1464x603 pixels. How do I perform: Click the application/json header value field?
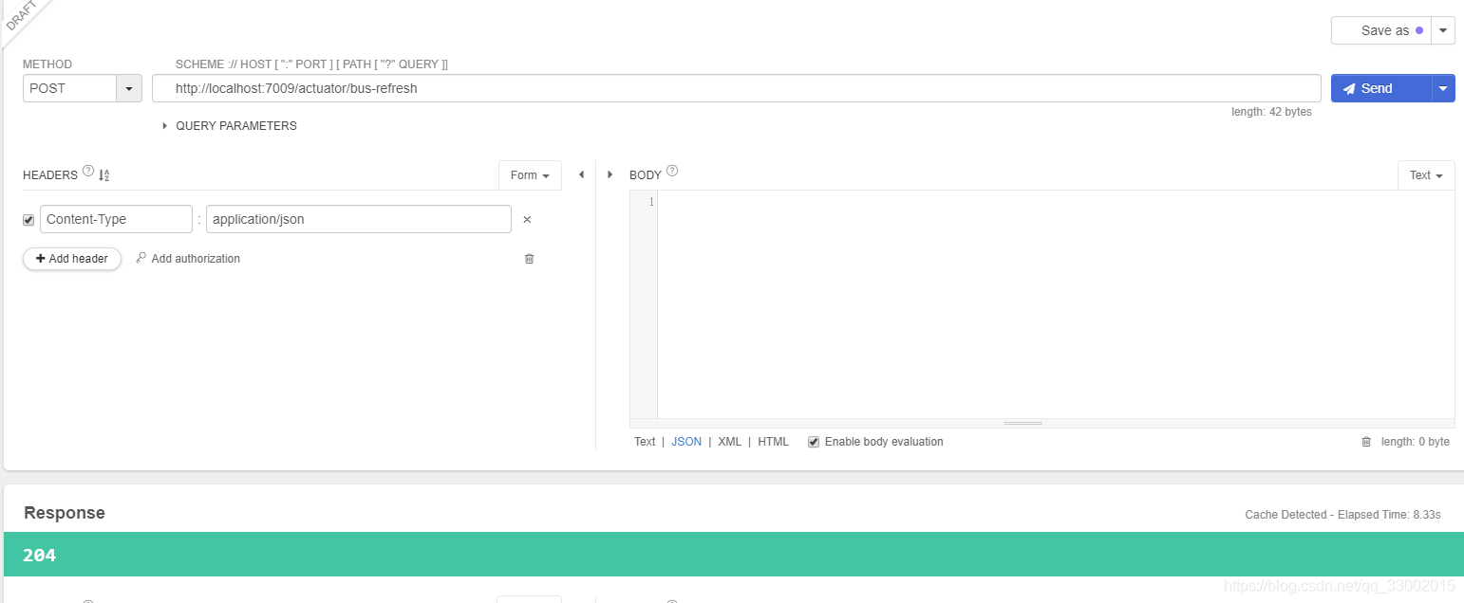point(359,219)
